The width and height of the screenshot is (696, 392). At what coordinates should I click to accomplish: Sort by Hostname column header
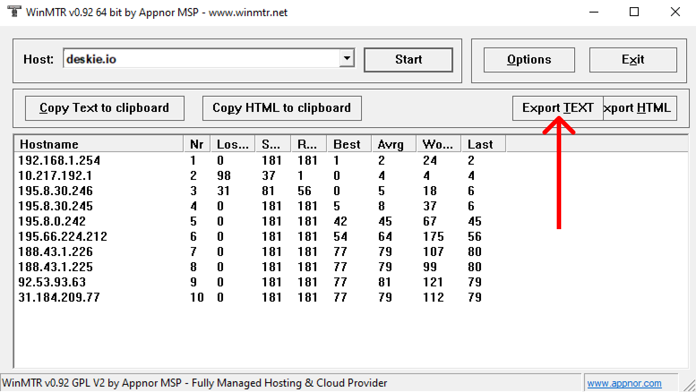[99, 144]
